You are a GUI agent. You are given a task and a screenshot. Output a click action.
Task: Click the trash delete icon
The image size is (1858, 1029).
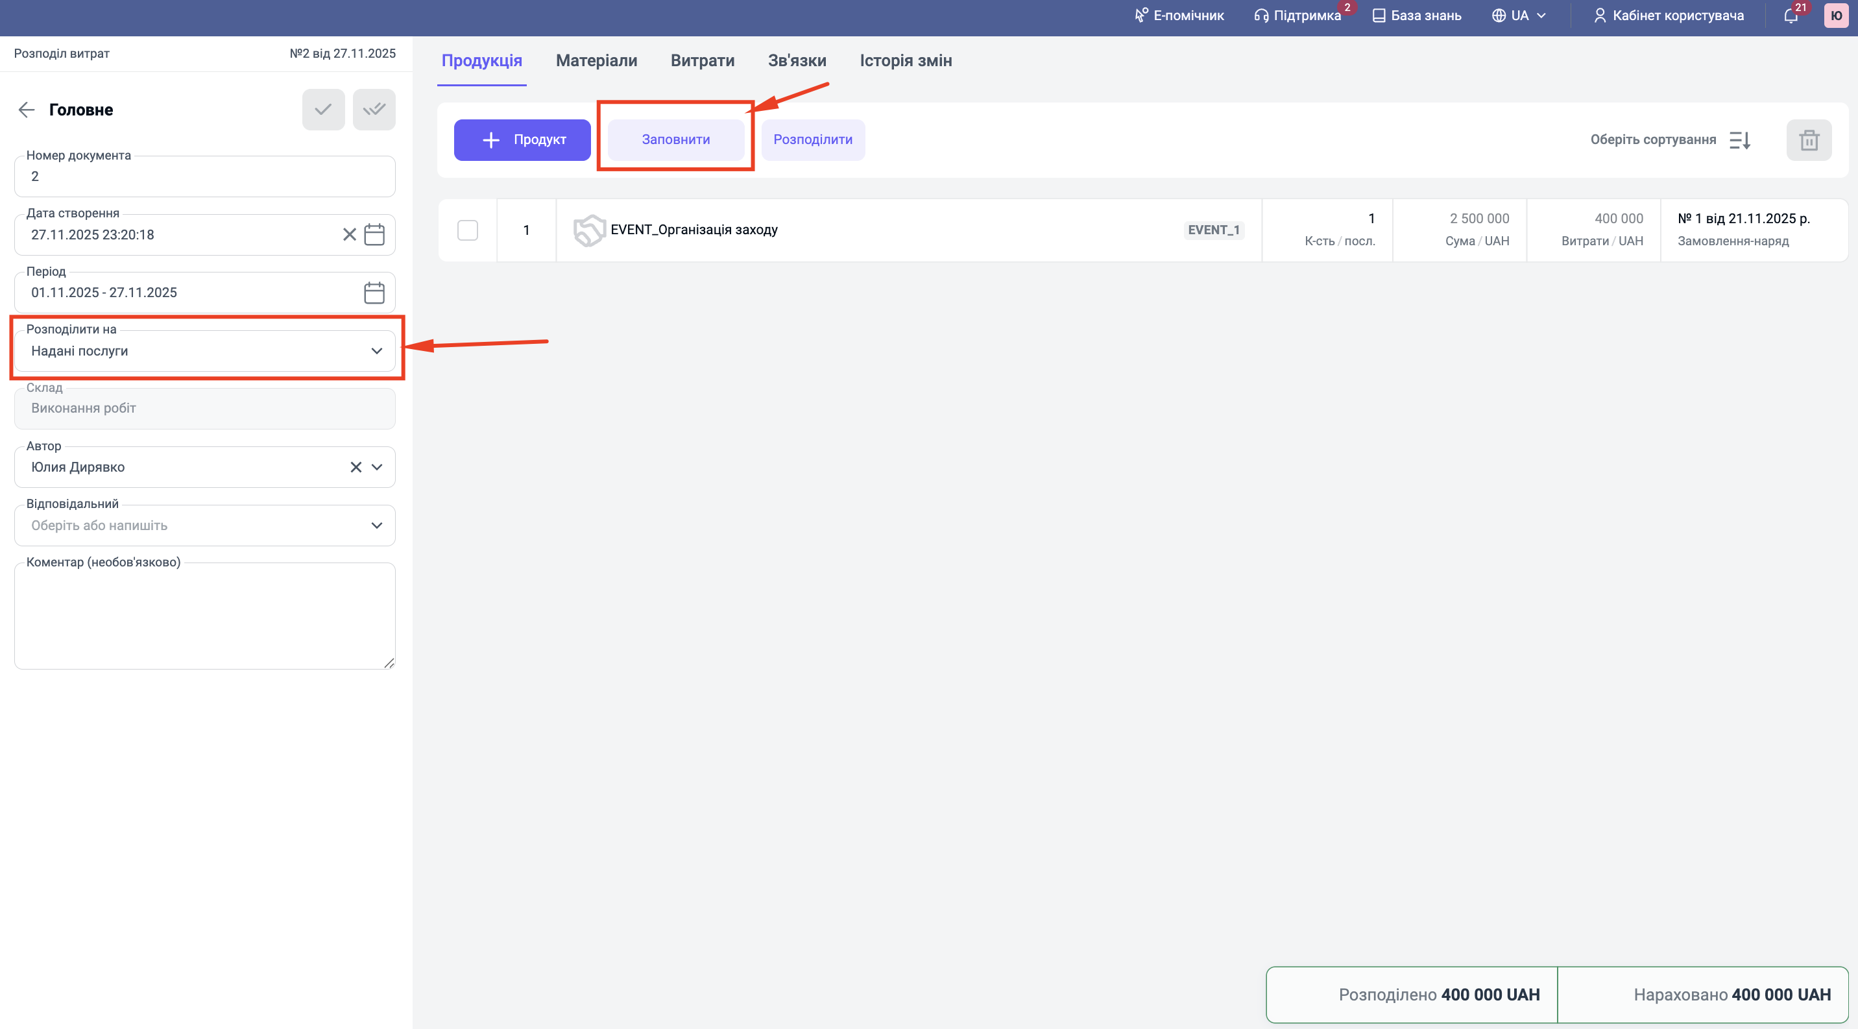click(x=1808, y=140)
